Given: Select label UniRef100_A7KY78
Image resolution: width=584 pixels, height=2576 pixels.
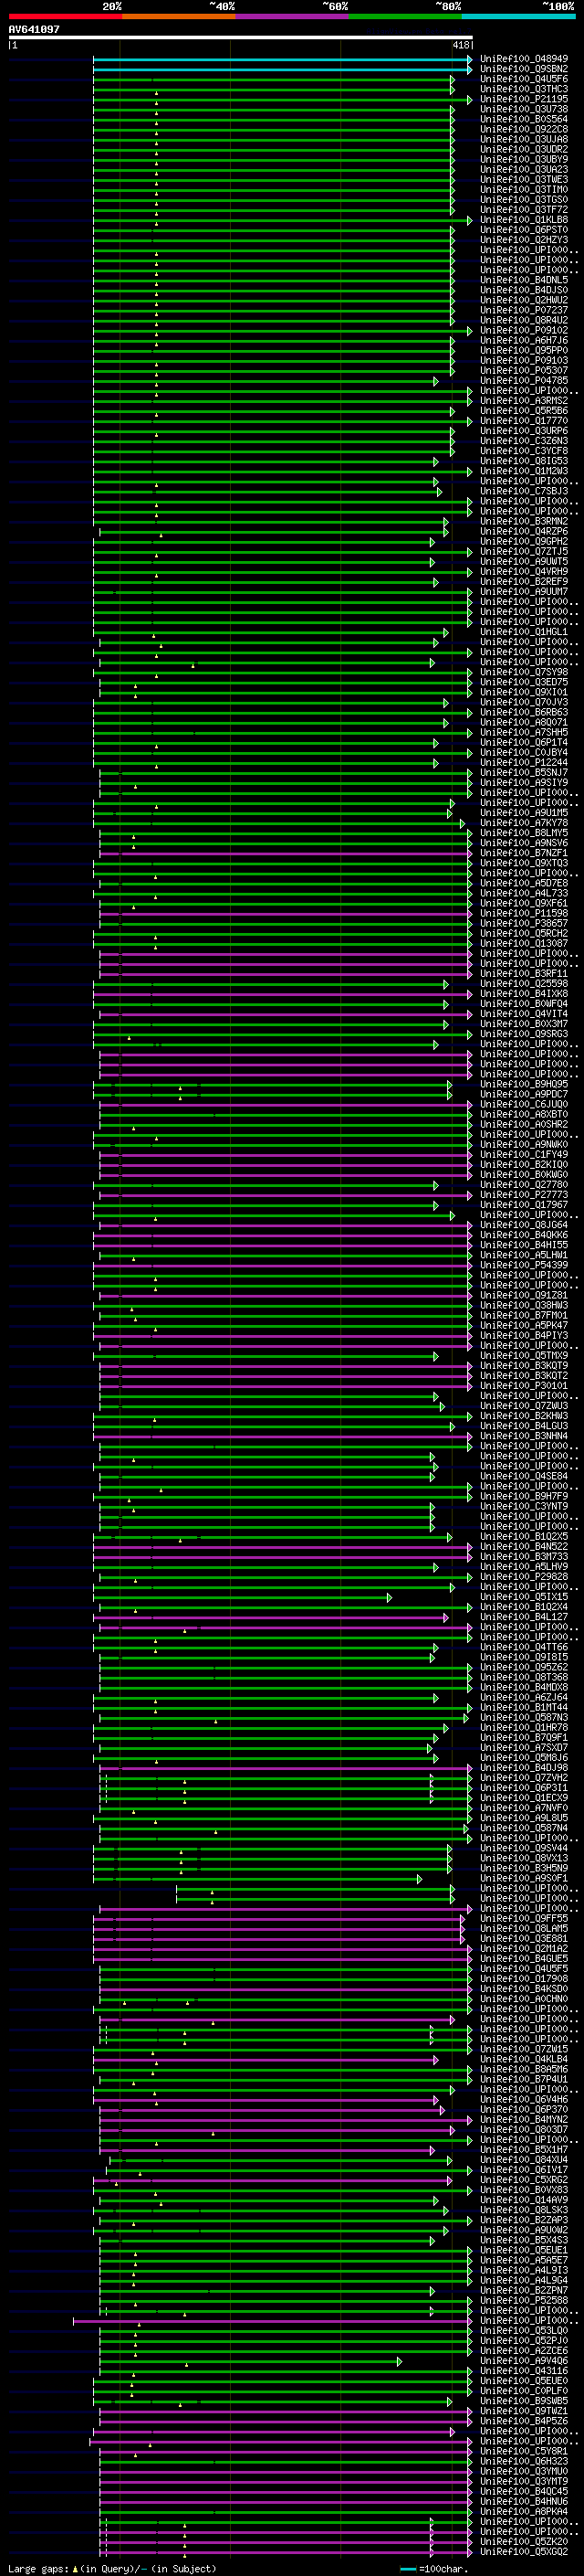Looking at the screenshot, I should coord(524,823).
